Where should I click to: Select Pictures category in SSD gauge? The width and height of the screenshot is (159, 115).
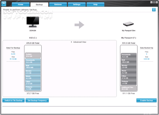click(33, 88)
